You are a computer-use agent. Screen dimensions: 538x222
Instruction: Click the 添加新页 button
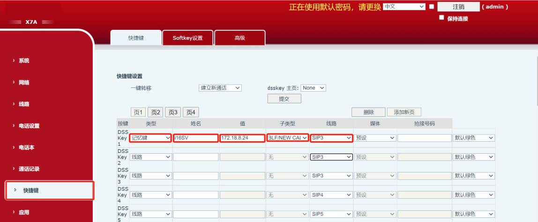tap(404, 112)
